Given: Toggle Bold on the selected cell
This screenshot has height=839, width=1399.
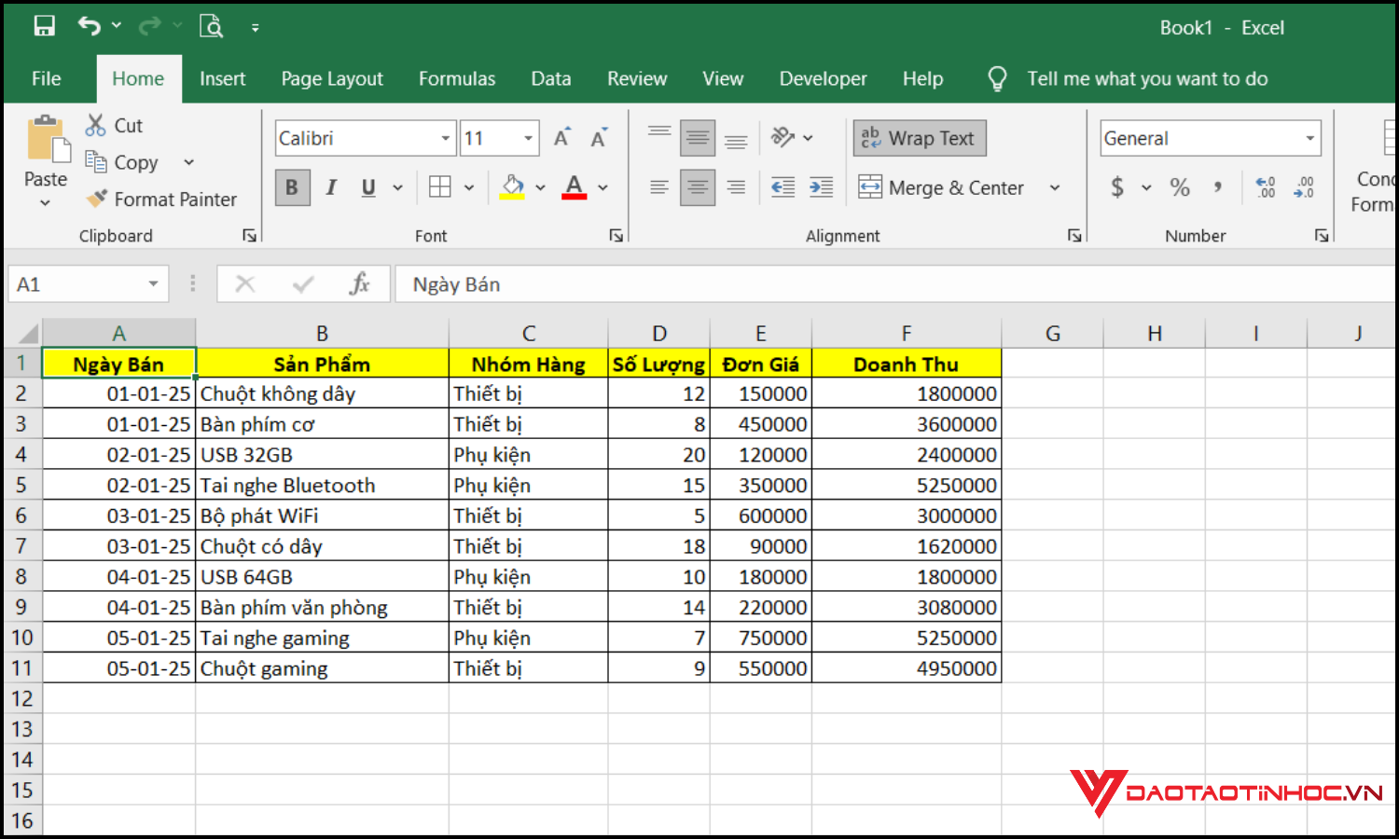Looking at the screenshot, I should (292, 186).
